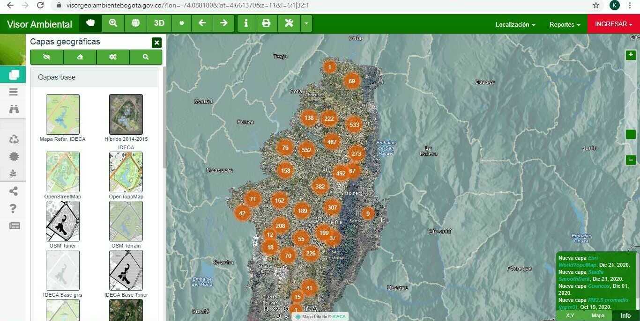
Task: Open the binoculars search sidebar icon
Action: coord(14,109)
